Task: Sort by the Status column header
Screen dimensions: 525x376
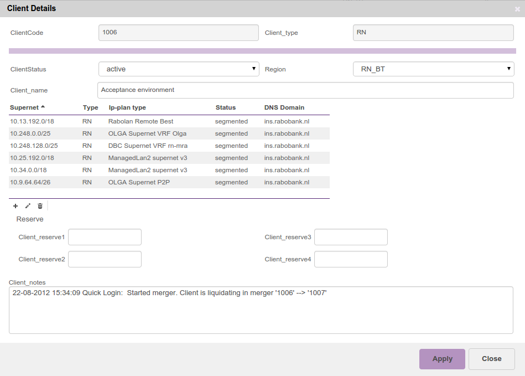Action: click(225, 107)
